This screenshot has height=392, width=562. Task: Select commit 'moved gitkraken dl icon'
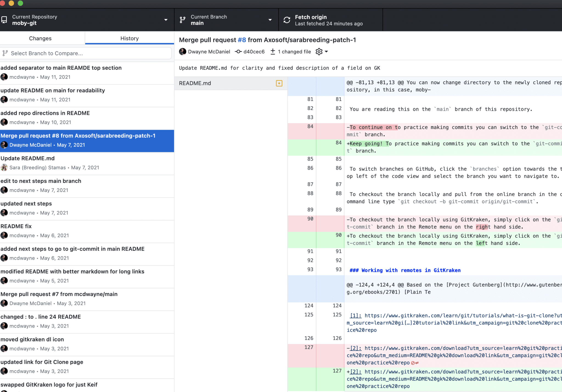[x=87, y=345]
